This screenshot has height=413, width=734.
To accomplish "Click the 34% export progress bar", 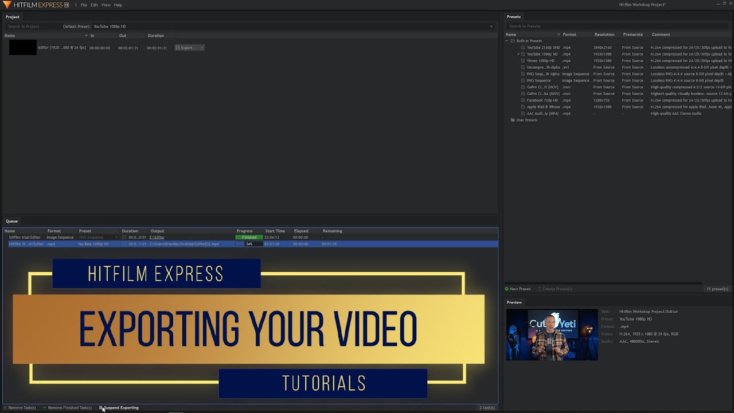I will tap(249, 244).
